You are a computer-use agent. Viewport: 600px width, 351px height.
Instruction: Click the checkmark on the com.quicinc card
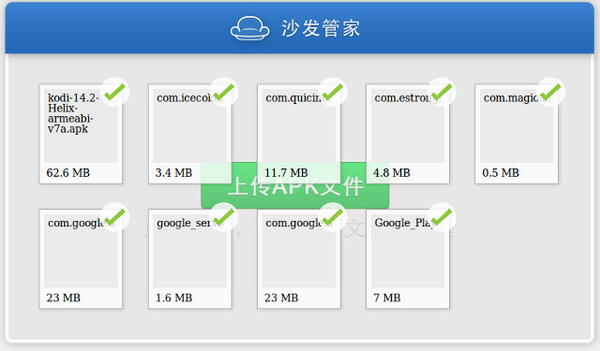pyautogui.click(x=333, y=92)
